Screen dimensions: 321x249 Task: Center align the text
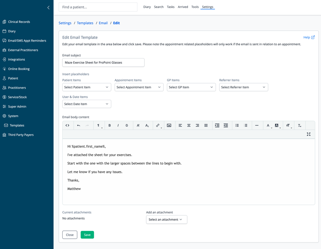(189, 125)
